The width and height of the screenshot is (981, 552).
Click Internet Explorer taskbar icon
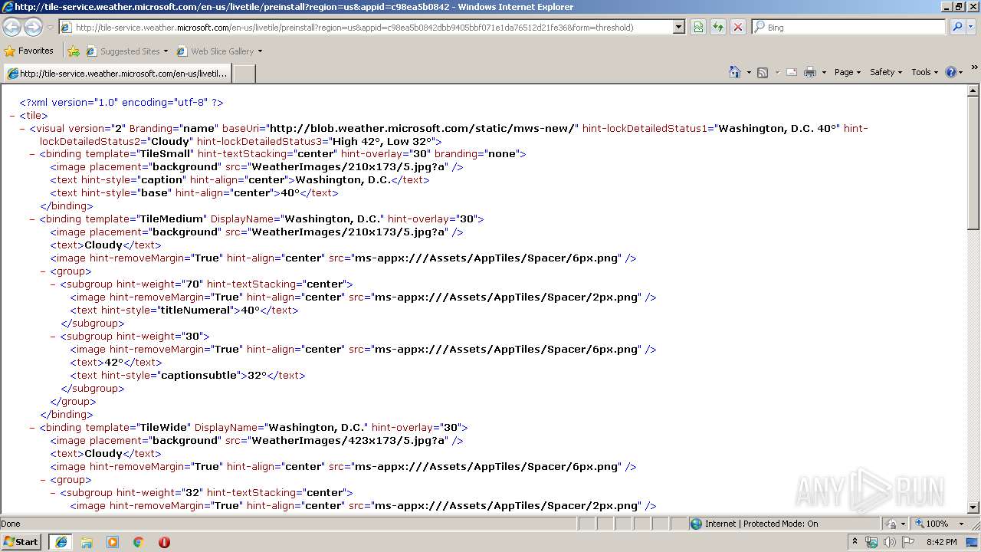pos(61,542)
